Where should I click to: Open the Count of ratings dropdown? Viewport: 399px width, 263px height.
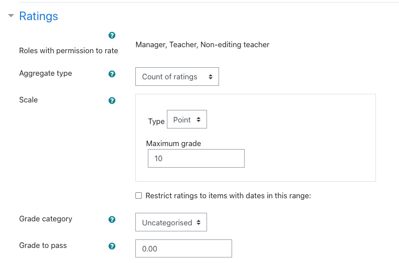tap(177, 76)
